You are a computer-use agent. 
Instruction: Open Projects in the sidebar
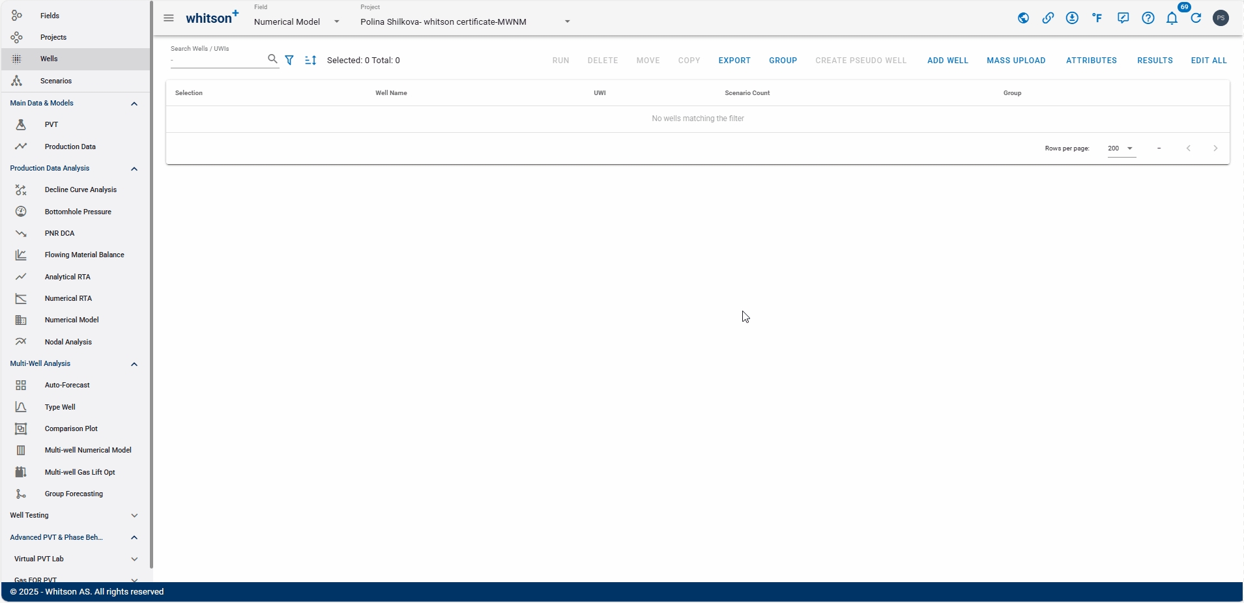(x=75, y=37)
